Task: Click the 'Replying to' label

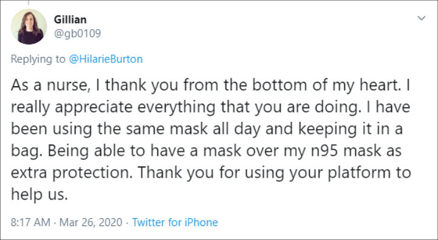Action: (x=38, y=59)
